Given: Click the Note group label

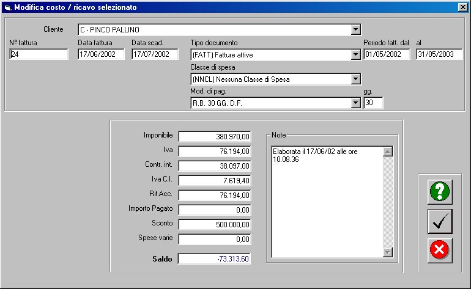Looking at the screenshot, I should (279, 135).
